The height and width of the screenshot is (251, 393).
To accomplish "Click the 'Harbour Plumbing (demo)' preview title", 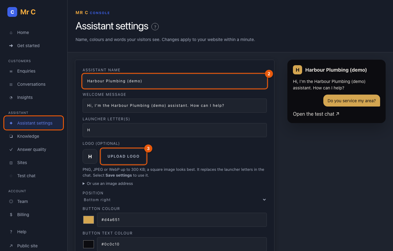I will coord(336,70).
